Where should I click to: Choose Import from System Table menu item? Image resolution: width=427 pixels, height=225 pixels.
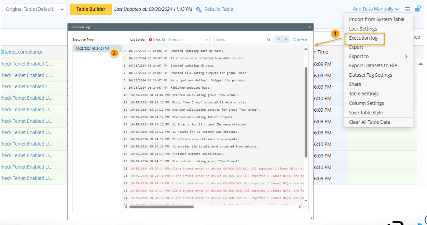pos(377,19)
